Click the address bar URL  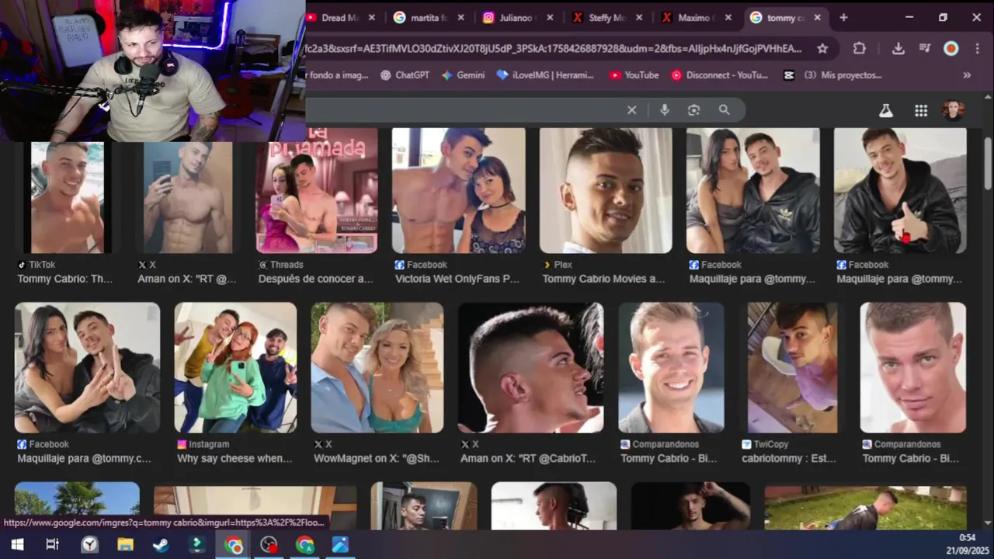pyautogui.click(x=554, y=48)
